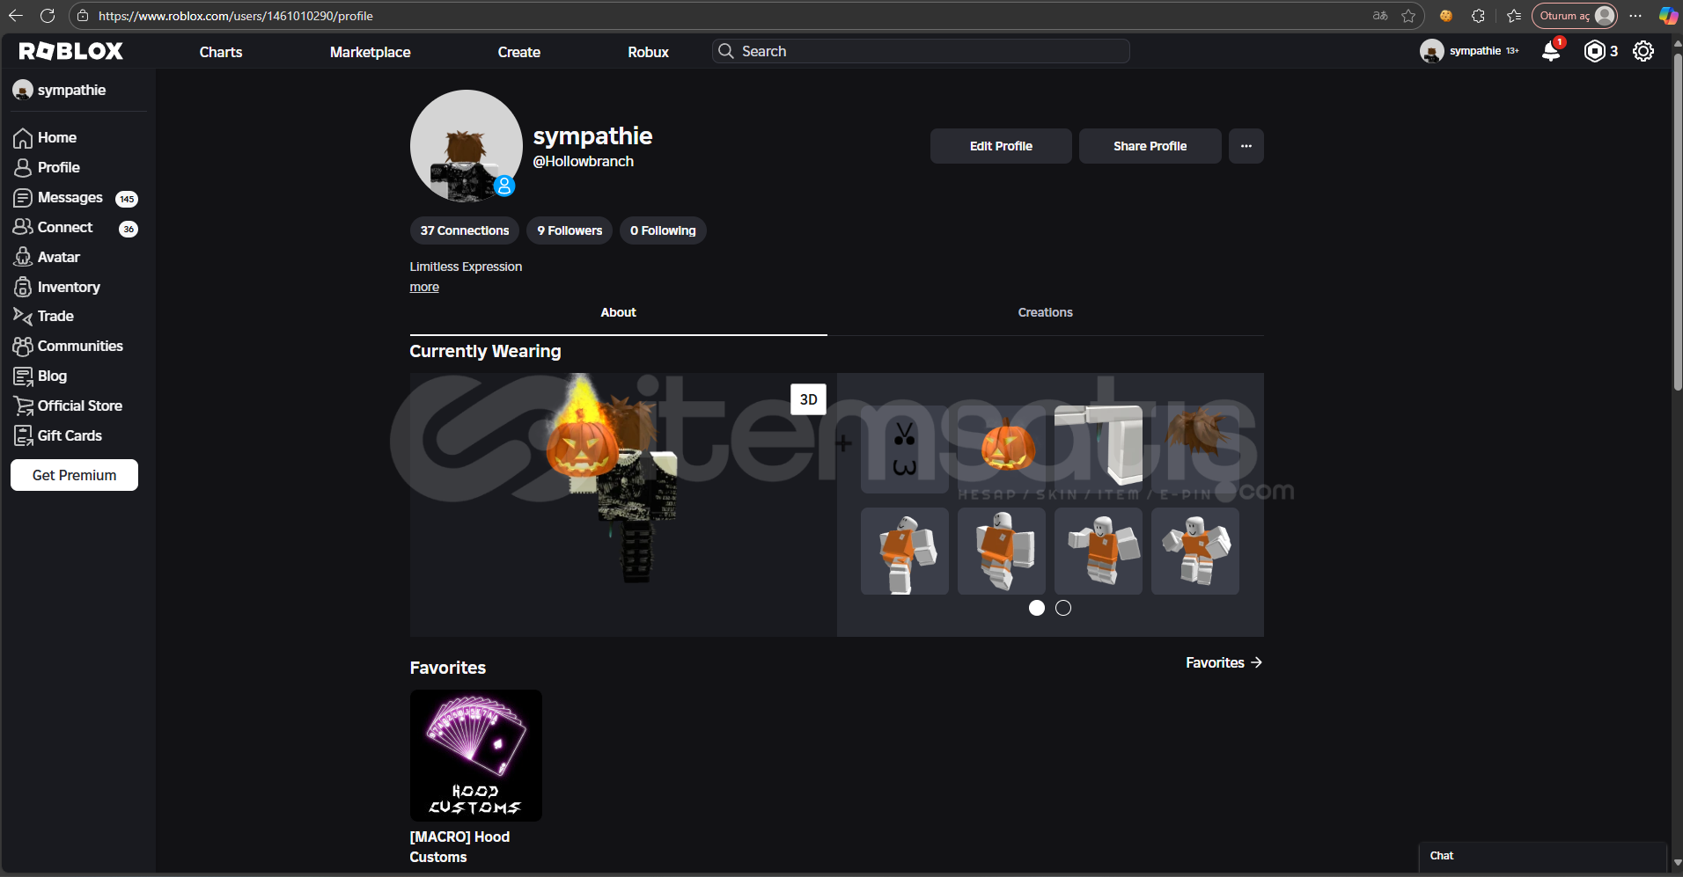Open Create in the top navigation
The image size is (1683, 877).
point(519,52)
